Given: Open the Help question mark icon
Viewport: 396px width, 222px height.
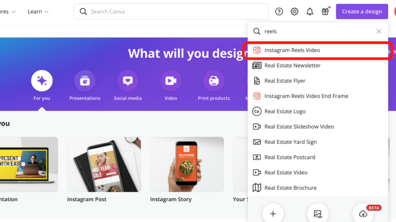Looking at the screenshot, I should click(279, 12).
